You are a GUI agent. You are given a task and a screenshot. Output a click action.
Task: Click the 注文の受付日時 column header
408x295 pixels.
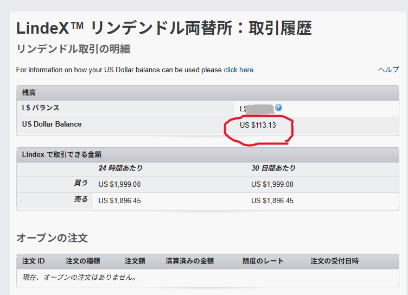pos(334,261)
